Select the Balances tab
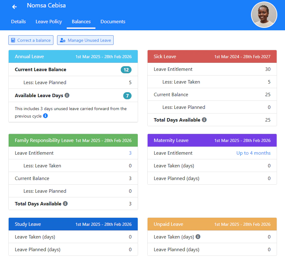Image resolution: width=285 pixels, height=262 pixels. [x=81, y=22]
